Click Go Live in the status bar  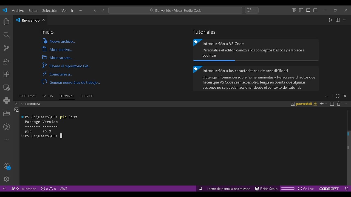pyautogui.click(x=306, y=189)
